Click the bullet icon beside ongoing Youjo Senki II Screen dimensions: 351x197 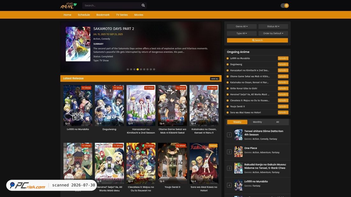[x=228, y=107]
